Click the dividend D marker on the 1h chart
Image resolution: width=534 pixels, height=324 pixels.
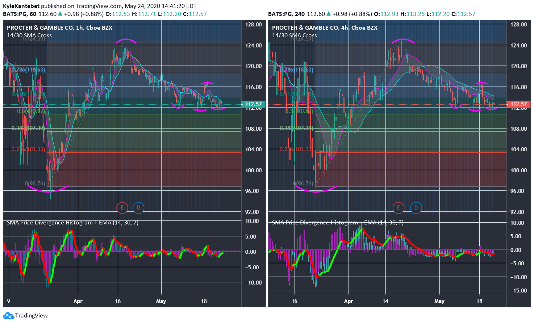[138, 208]
